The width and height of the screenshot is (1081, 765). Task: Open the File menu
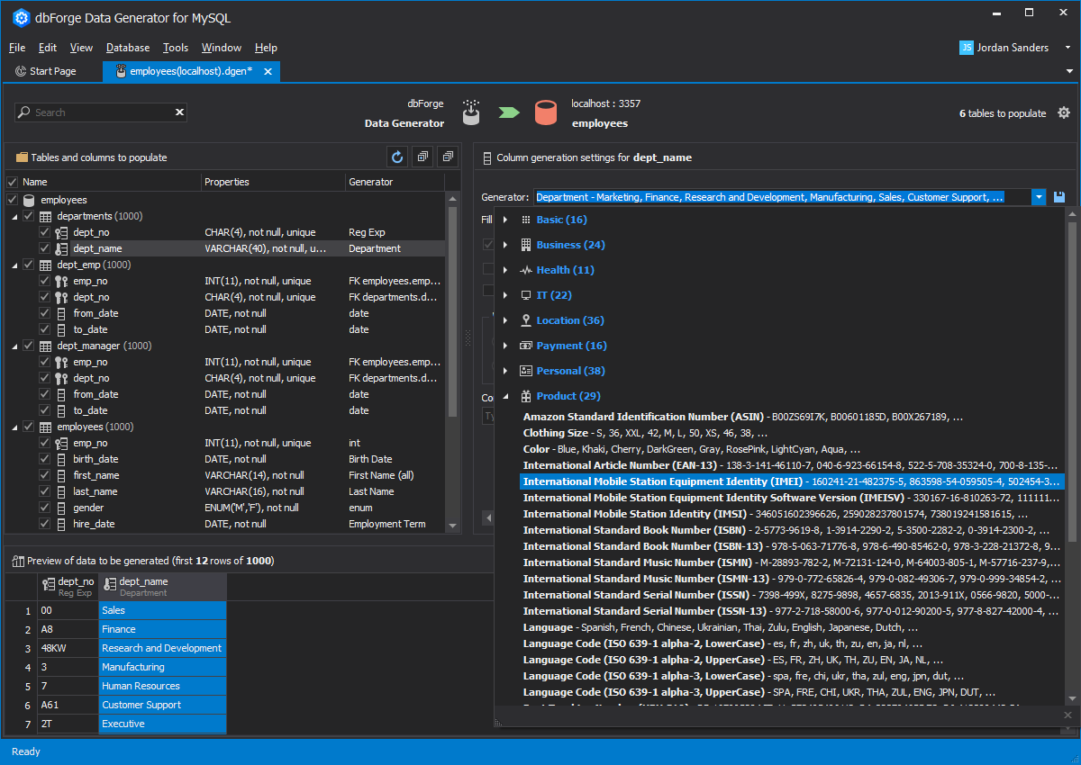17,48
